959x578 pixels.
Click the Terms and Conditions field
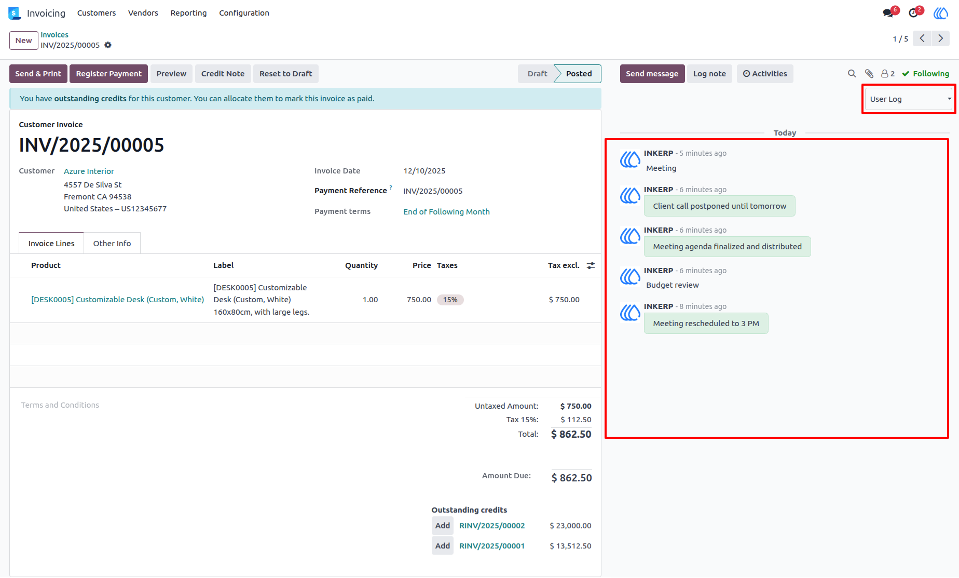click(60, 405)
